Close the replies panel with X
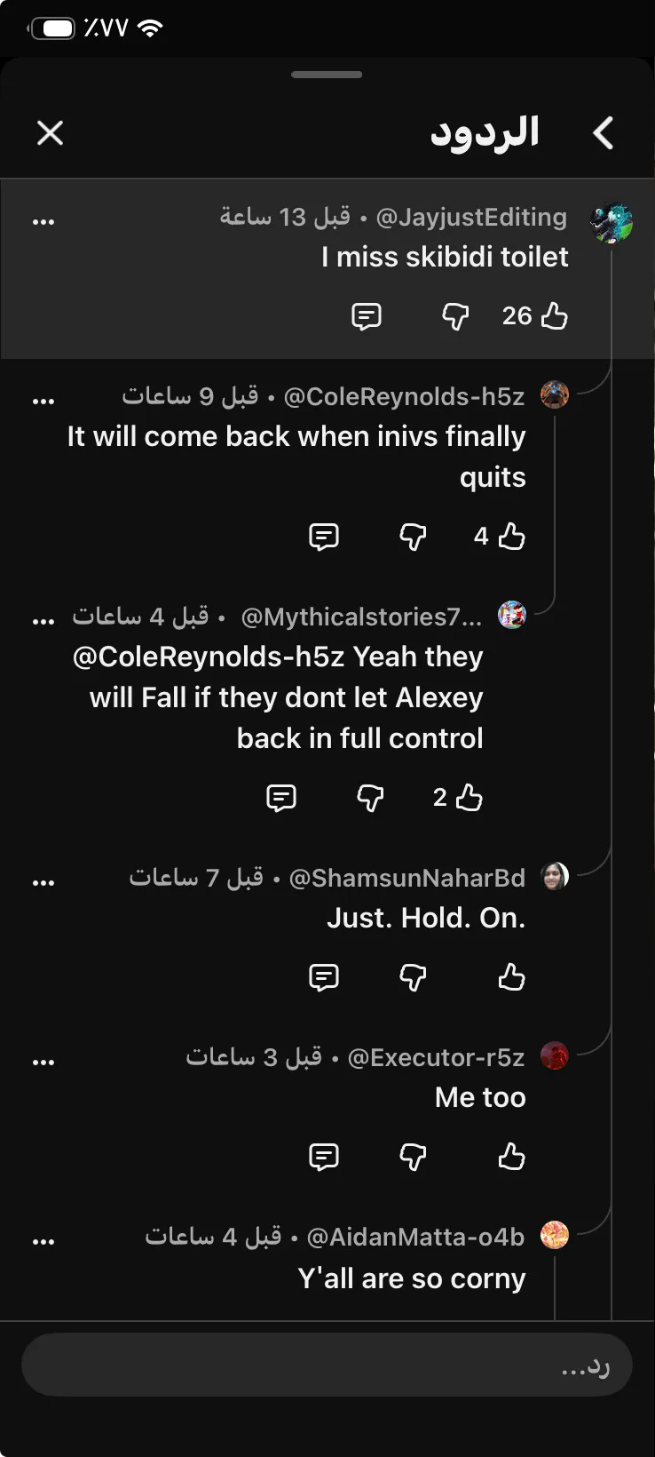The image size is (655, 1457). [50, 133]
